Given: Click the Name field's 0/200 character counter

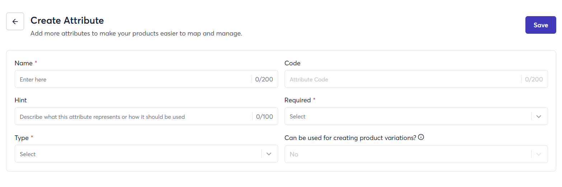Looking at the screenshot, I should pyautogui.click(x=264, y=79).
